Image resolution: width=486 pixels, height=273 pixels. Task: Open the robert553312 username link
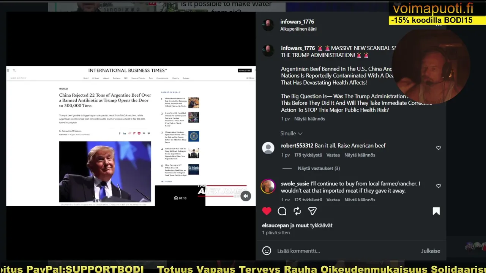(x=297, y=146)
